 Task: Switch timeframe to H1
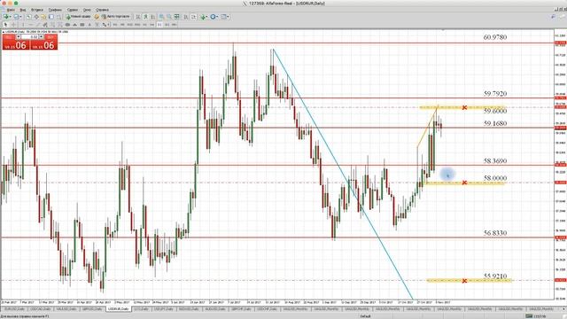[144, 25]
